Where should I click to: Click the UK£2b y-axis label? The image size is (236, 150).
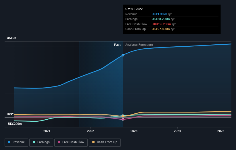click(x=11, y=38)
